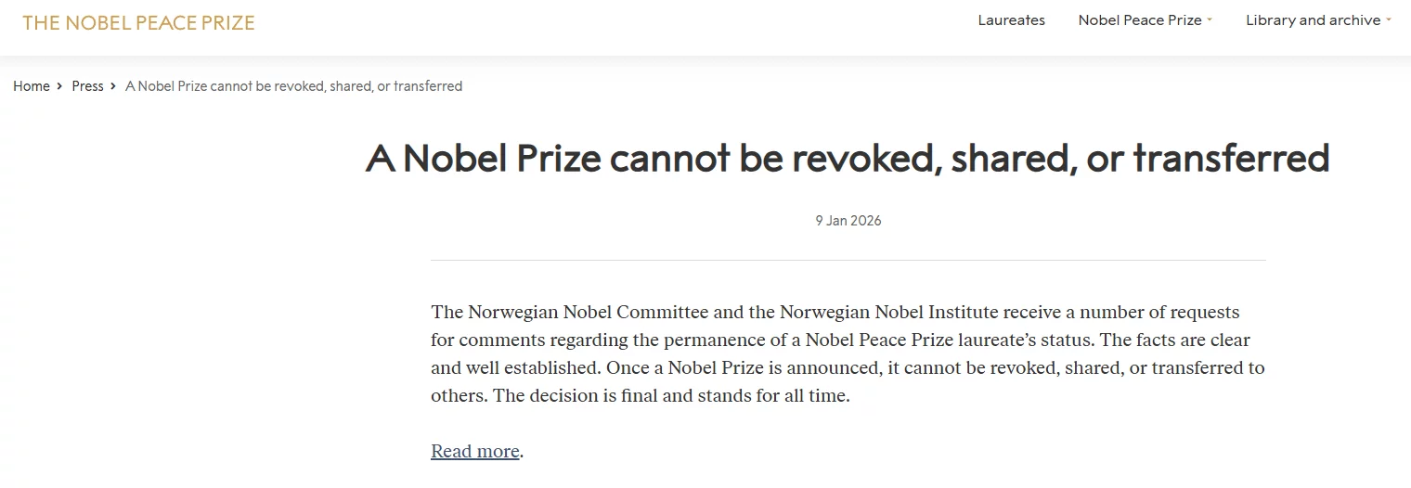Follow the Read more link
The width and height of the screenshot is (1411, 488).
click(x=474, y=452)
